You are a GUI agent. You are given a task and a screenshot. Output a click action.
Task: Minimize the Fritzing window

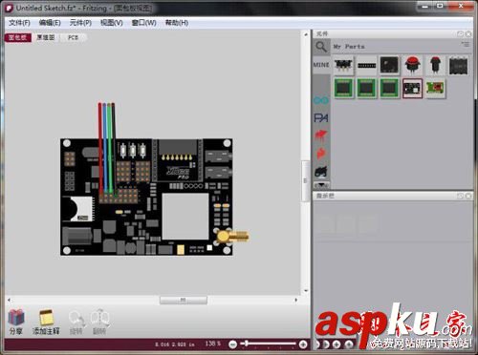(x=424, y=6)
